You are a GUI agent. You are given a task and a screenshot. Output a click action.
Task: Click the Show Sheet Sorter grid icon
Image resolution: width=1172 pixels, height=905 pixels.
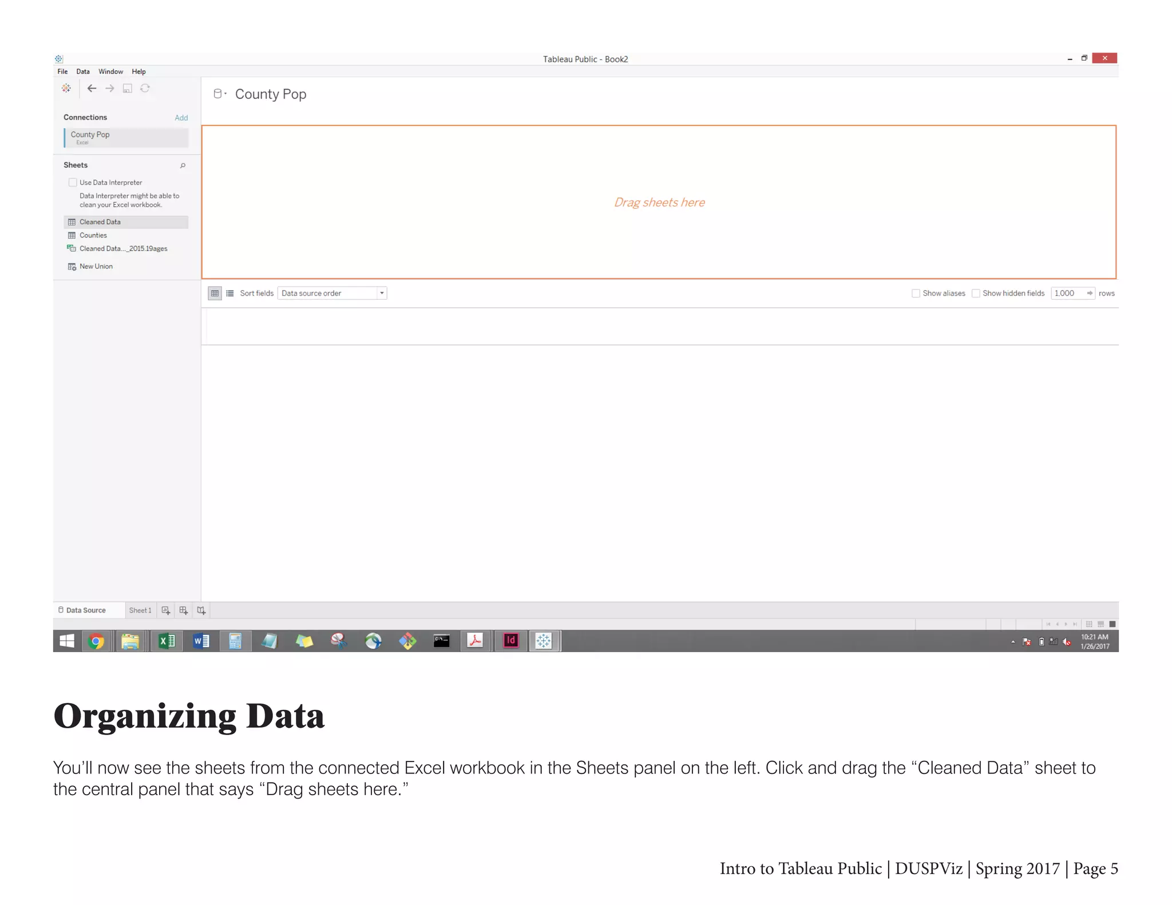click(x=1089, y=624)
